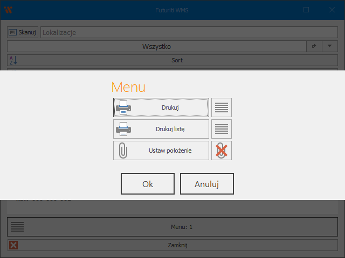Click the Futuriti WMS logo in title bar
345x258 pixels.
click(8, 10)
